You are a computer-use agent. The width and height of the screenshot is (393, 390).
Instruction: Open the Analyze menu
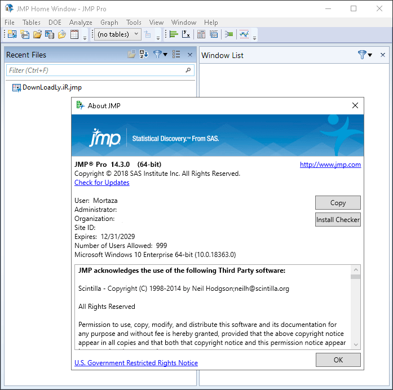coord(81,23)
